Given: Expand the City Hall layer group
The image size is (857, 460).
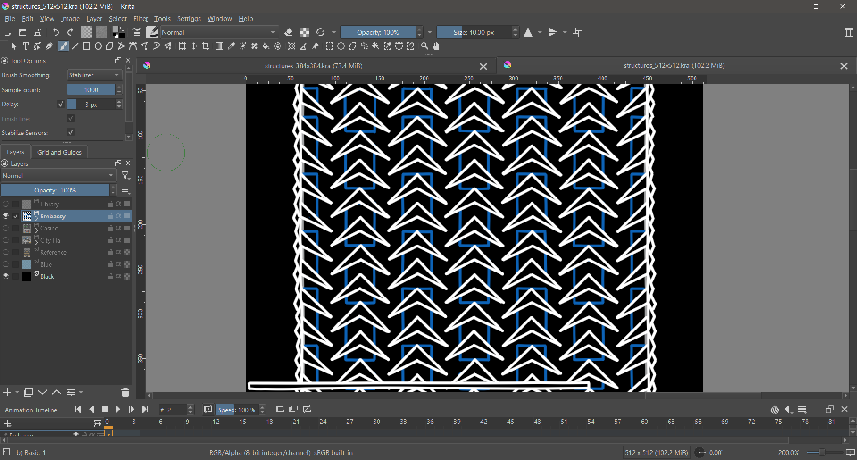Looking at the screenshot, I should [x=37, y=242].
